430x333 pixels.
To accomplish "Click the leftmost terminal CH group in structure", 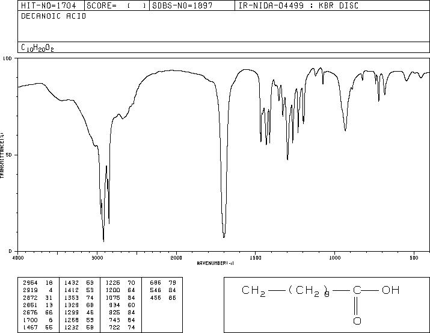I will tap(254, 291).
